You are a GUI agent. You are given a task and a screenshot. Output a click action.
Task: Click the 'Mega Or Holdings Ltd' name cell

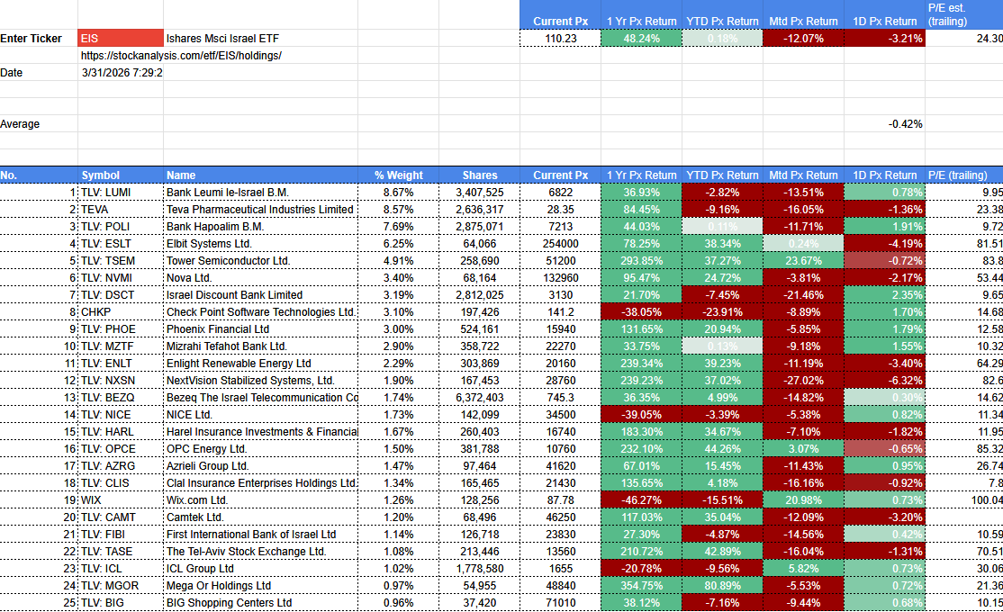pos(260,586)
